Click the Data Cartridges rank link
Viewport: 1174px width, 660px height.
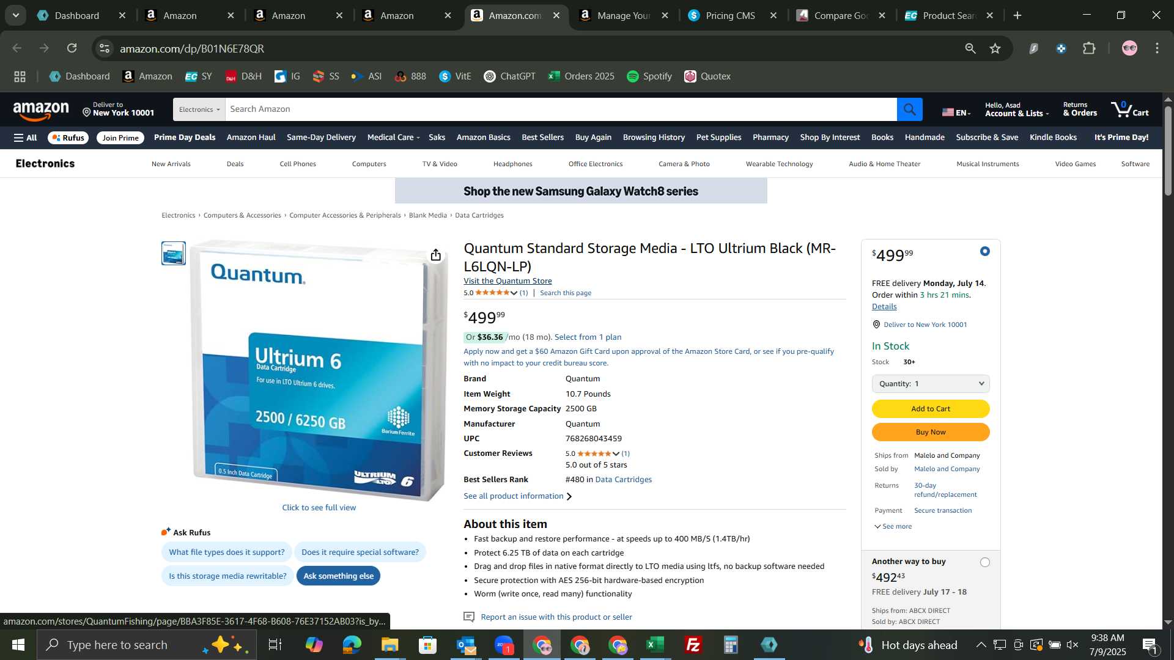pos(623,480)
